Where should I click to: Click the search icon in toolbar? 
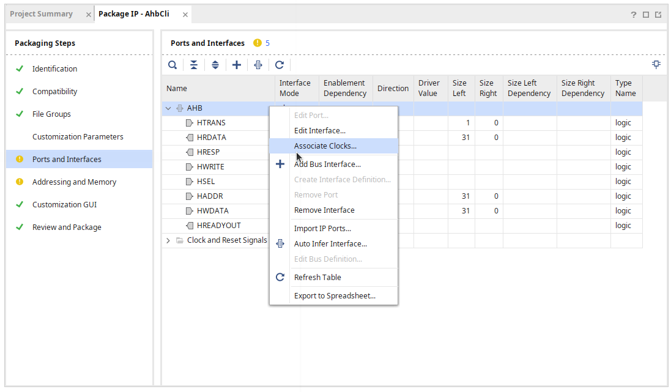pos(173,65)
